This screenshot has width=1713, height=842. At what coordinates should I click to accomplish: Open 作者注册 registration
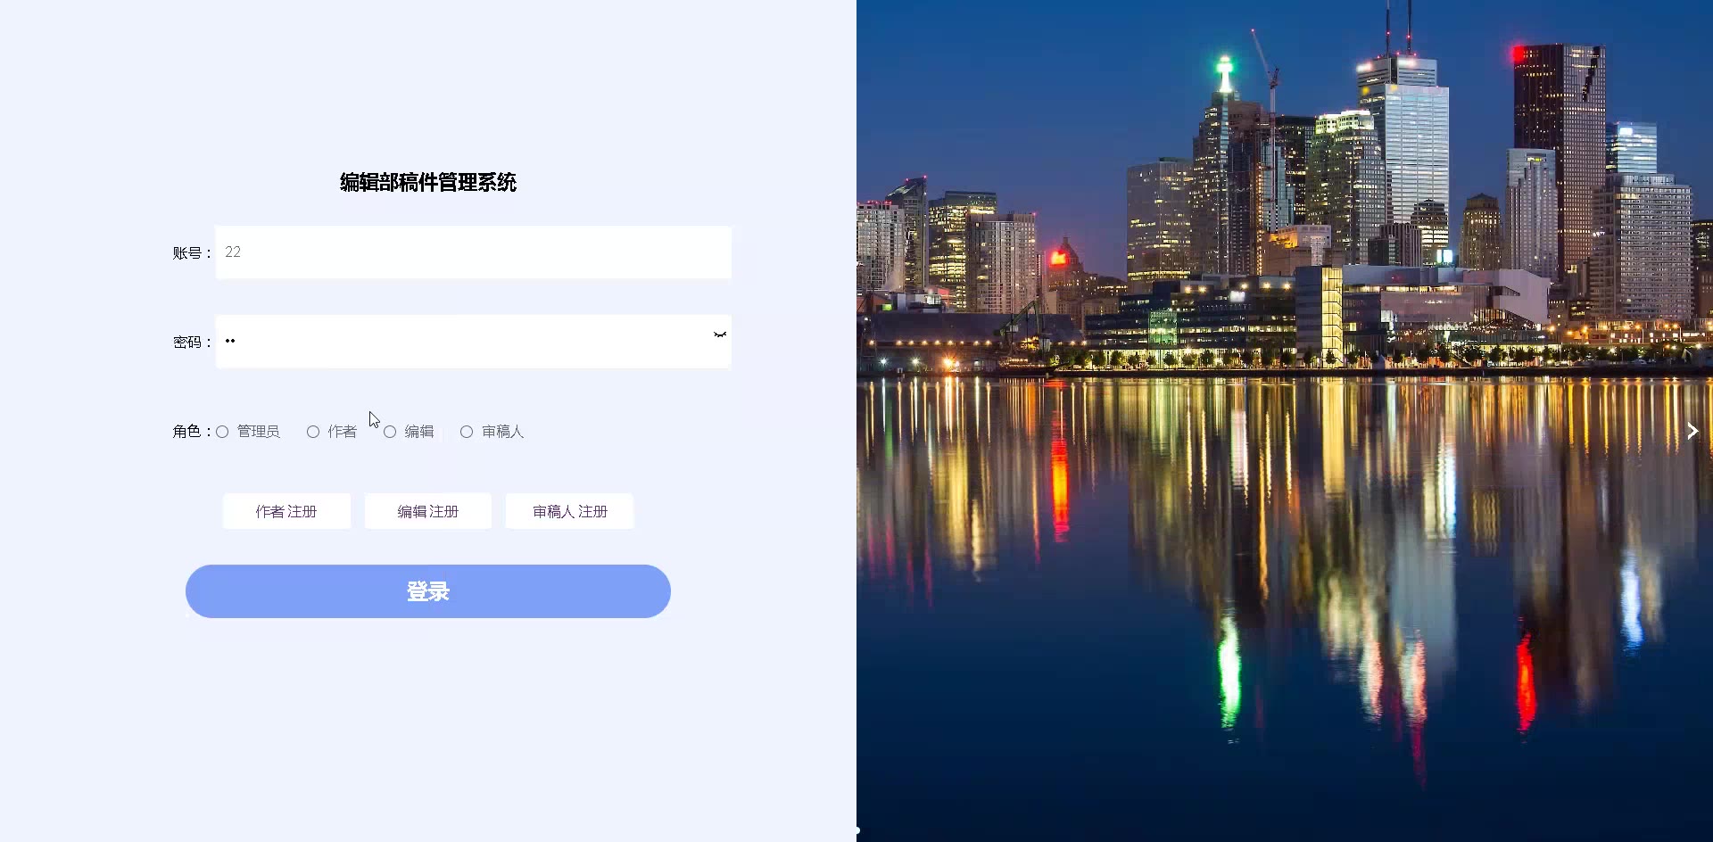coord(286,511)
